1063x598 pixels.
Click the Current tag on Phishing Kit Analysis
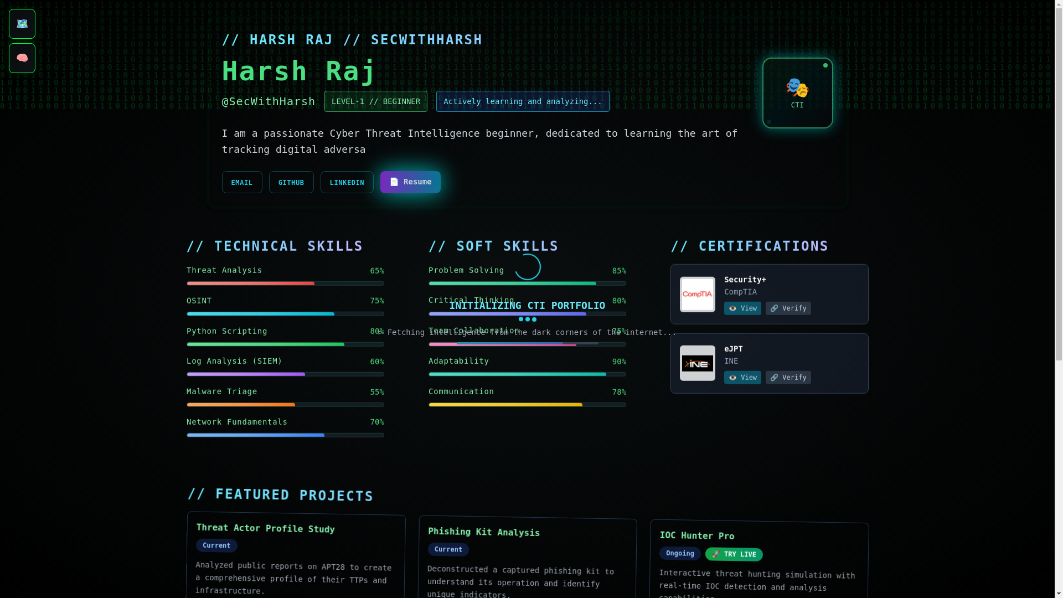coord(448,549)
